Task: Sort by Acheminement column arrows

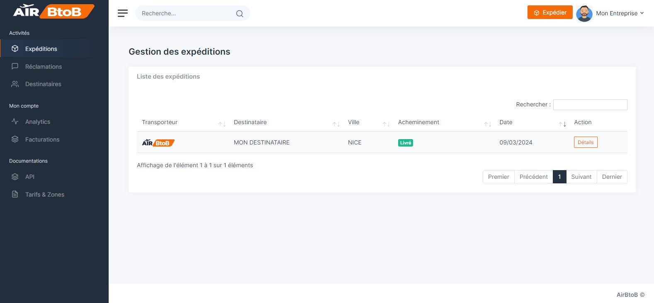Action: tap(488, 124)
